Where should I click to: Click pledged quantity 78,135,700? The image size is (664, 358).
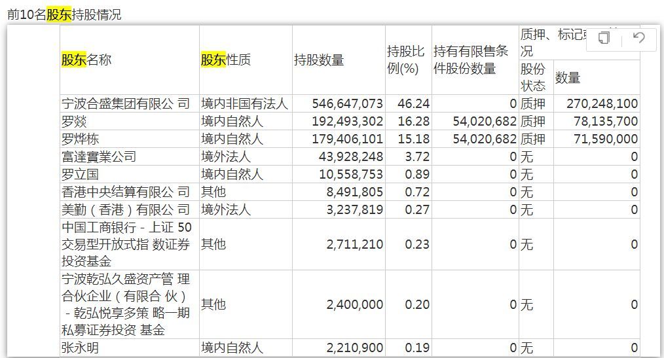pyautogui.click(x=606, y=122)
